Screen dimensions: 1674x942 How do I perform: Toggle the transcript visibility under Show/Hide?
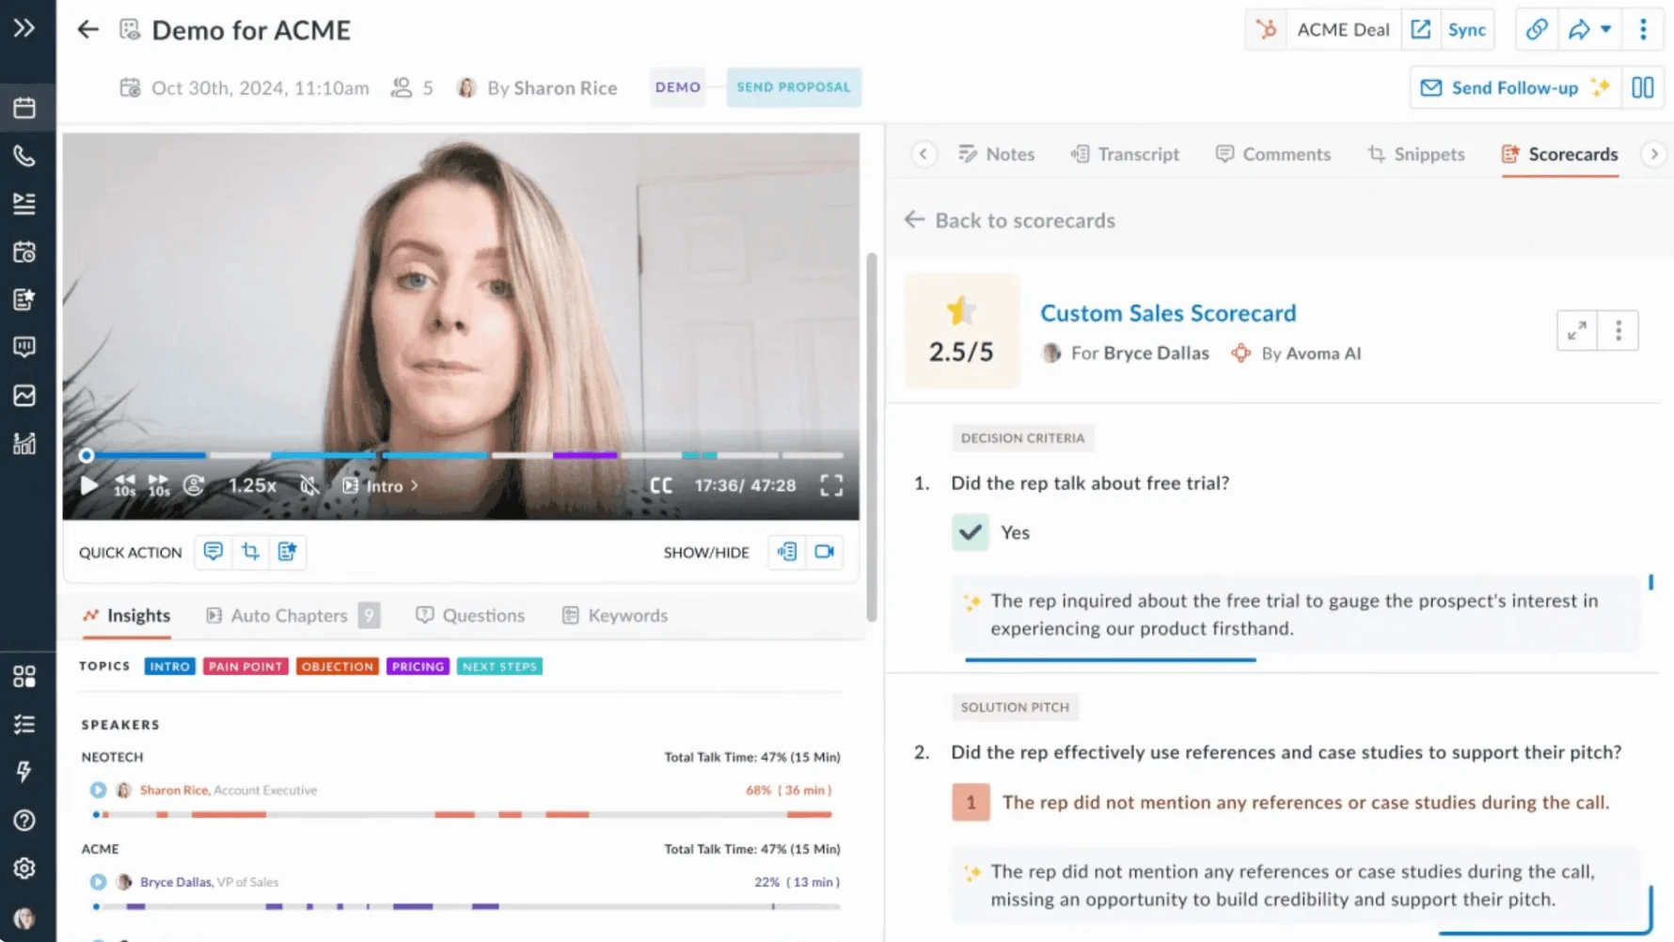[x=786, y=552]
